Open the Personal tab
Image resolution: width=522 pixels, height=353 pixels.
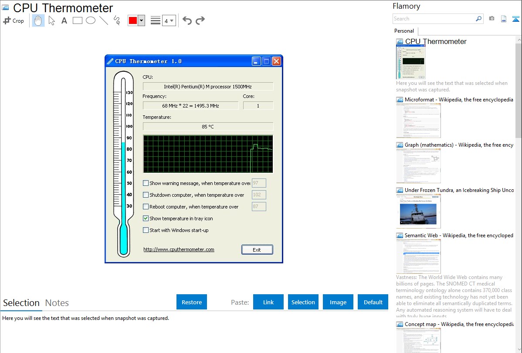click(x=404, y=31)
